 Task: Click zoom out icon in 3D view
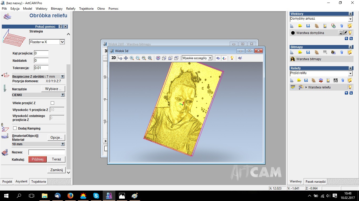click(138, 58)
